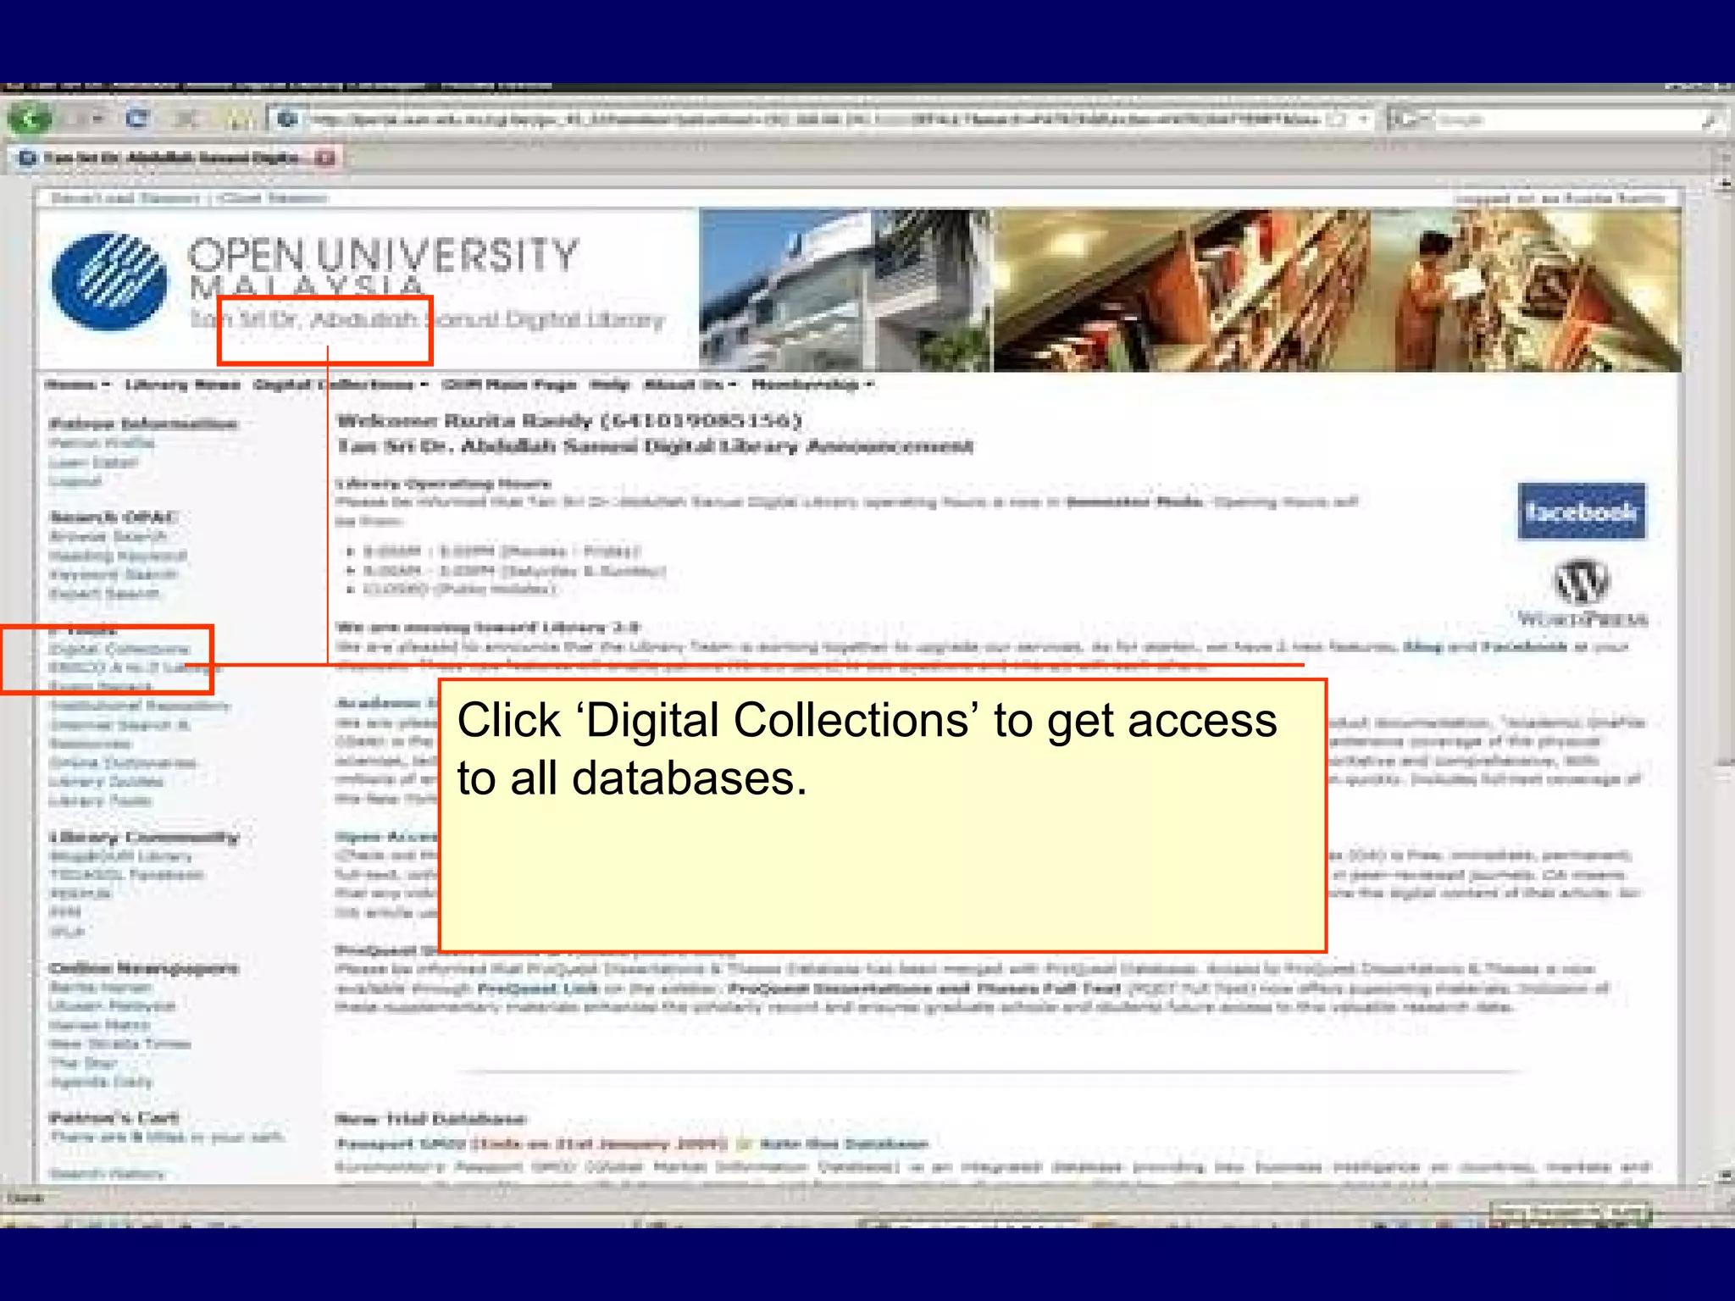Click the Open University Malaysia logo

pos(108,282)
